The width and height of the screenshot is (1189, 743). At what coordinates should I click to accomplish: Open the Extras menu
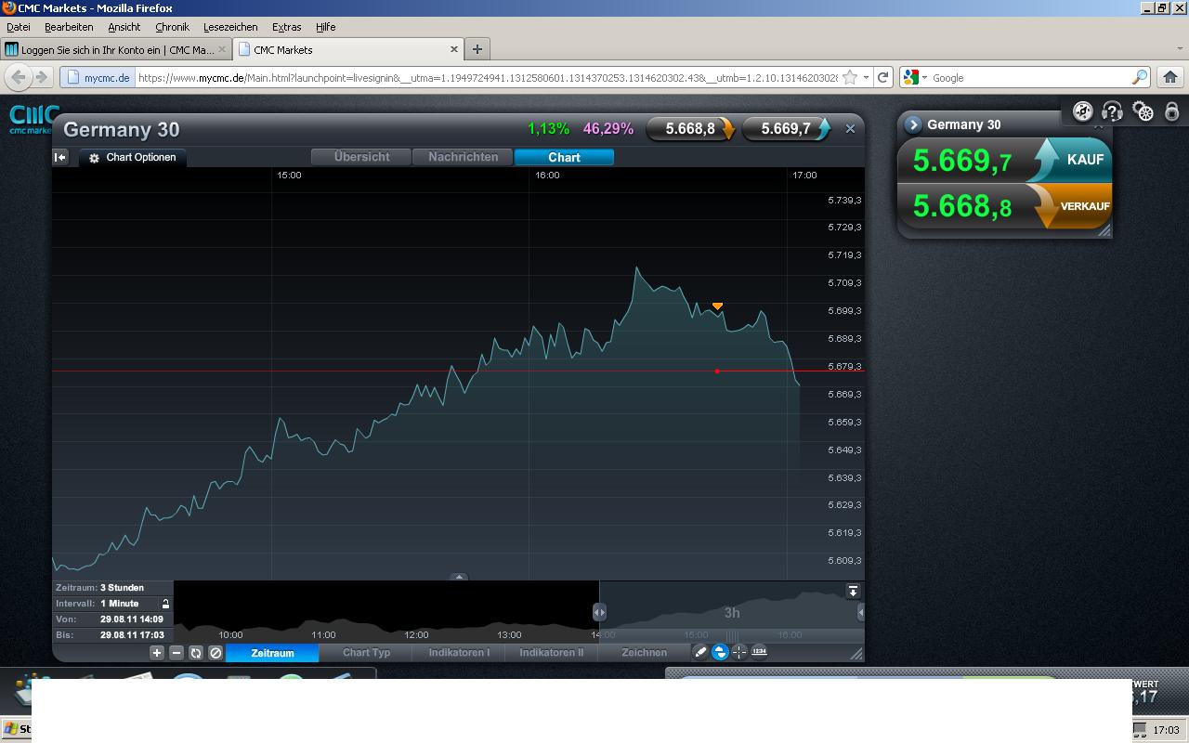286,27
